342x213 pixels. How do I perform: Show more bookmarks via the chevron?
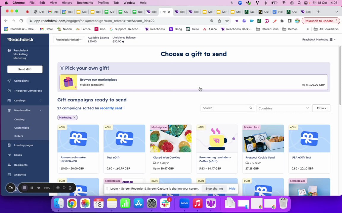tap(308, 29)
